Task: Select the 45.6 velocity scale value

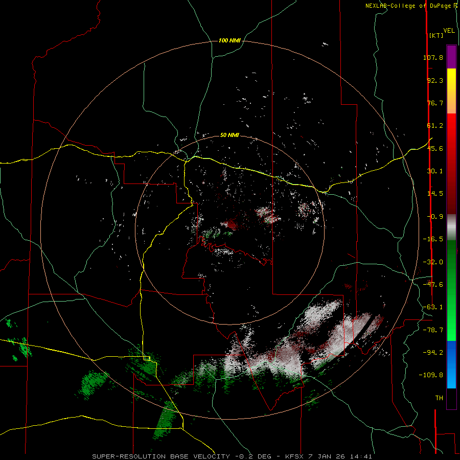Action: [435, 148]
